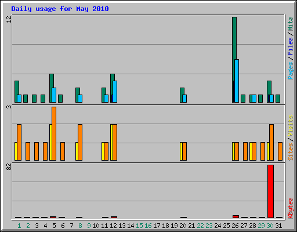Click the day "18" x-axis label
The height and width of the screenshot is (232, 297).
coord(165,226)
